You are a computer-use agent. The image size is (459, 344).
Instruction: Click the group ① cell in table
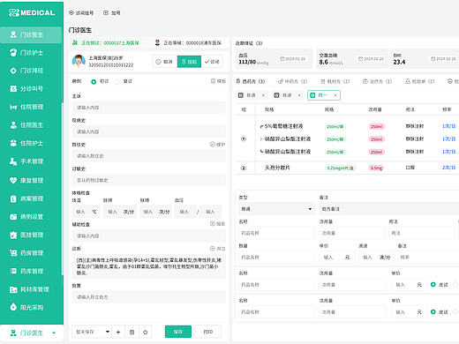coord(244,139)
